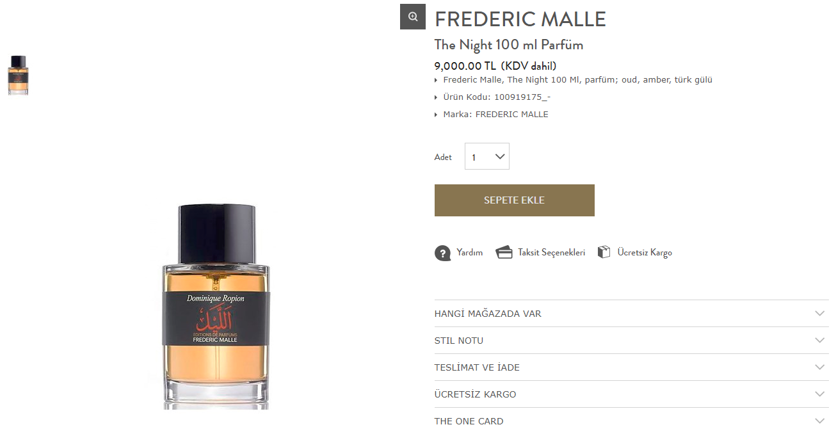
Task: Click the credit card Taksit icon
Action: [x=504, y=253]
